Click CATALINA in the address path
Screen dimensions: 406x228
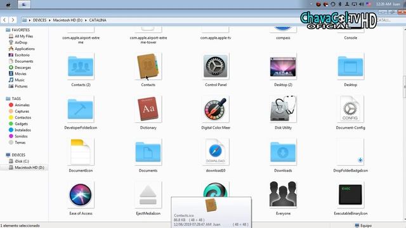pos(98,20)
